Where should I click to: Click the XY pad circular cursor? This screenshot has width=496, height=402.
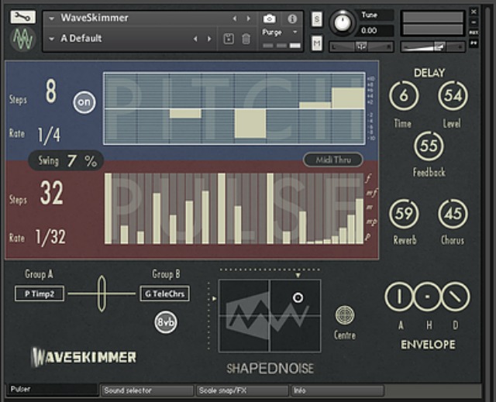click(x=298, y=297)
